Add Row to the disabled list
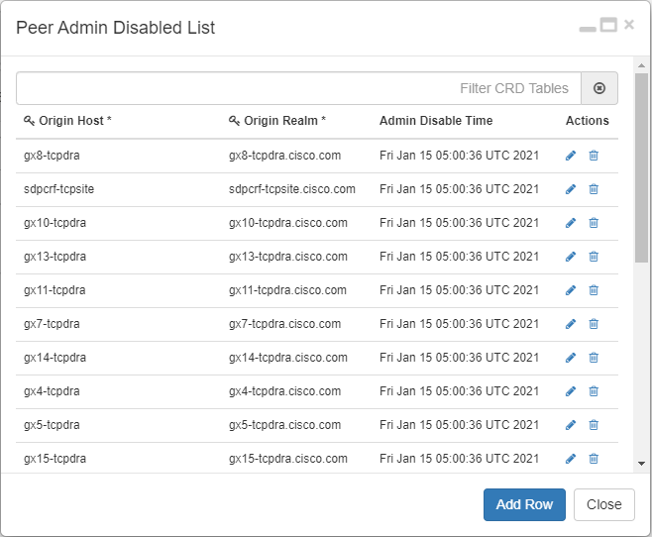 point(524,504)
